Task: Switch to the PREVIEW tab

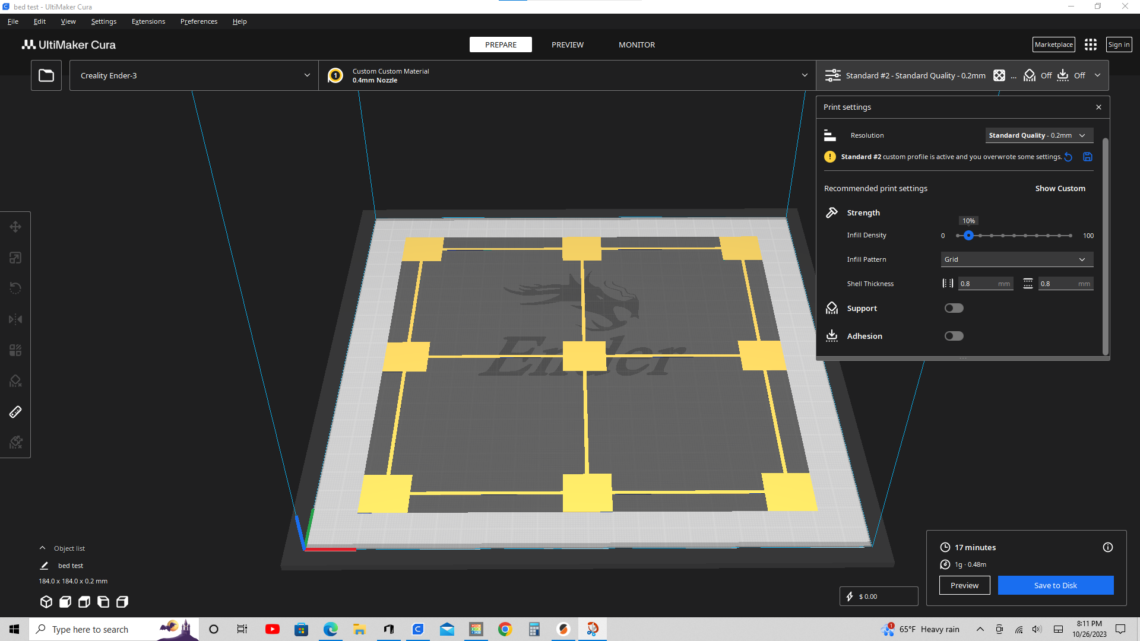Action: pyautogui.click(x=567, y=45)
